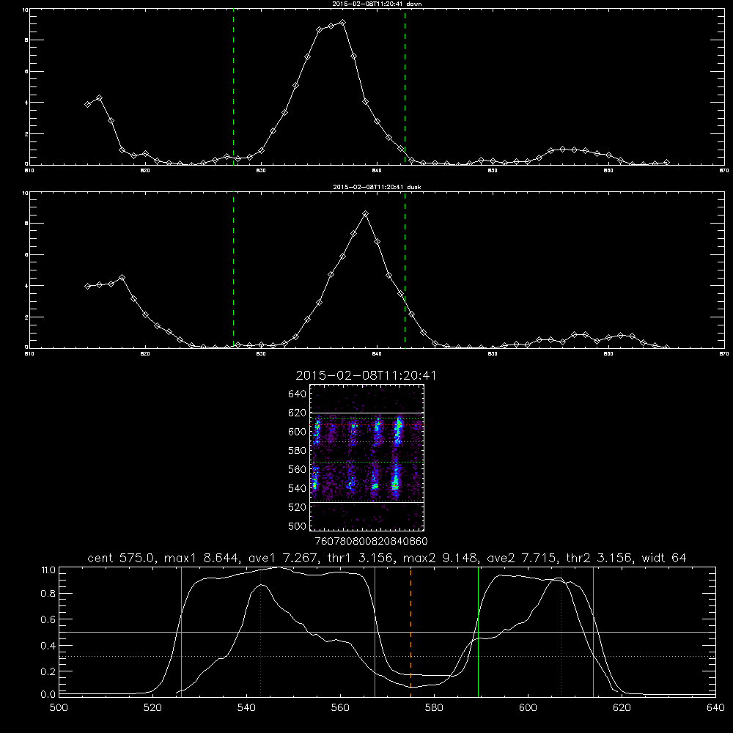Click the red dotted peak line near 543

(x=261, y=631)
